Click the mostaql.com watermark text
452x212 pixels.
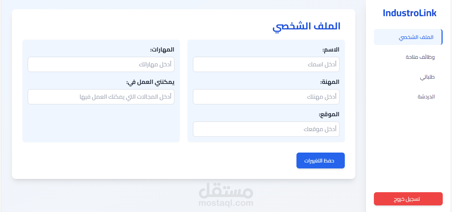tap(226, 203)
